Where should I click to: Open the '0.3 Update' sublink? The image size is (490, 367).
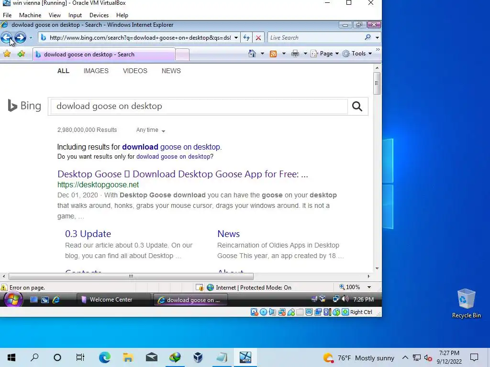click(x=88, y=234)
